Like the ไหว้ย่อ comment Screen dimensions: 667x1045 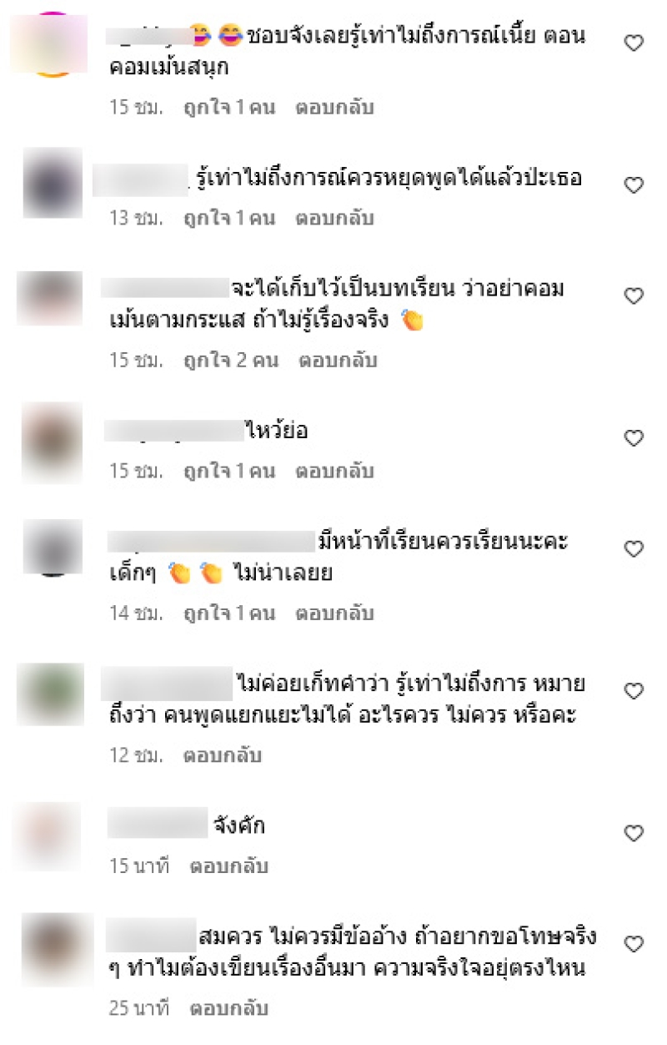[634, 437]
